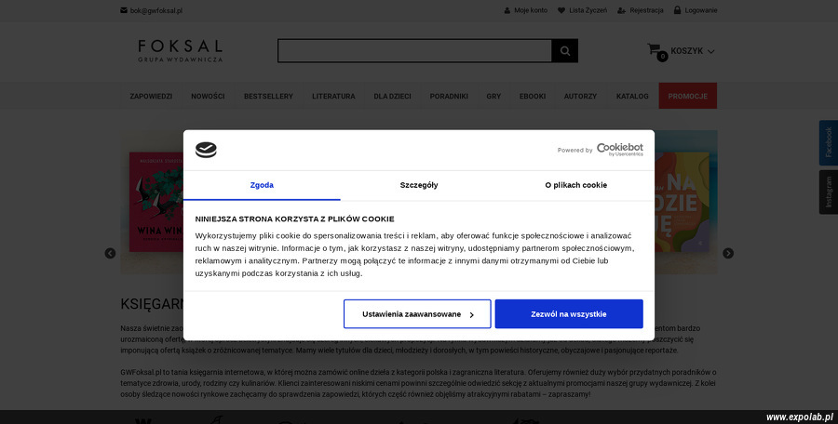Click the Cookiebot by Usercentrics link
The image size is (838, 424).
[620, 150]
